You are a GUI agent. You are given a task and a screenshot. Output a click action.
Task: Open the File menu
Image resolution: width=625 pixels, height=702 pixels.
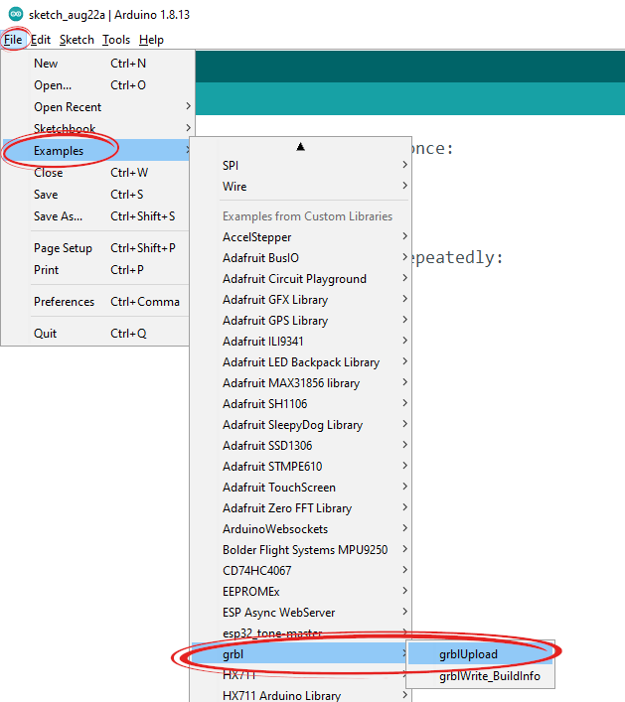[x=13, y=40]
